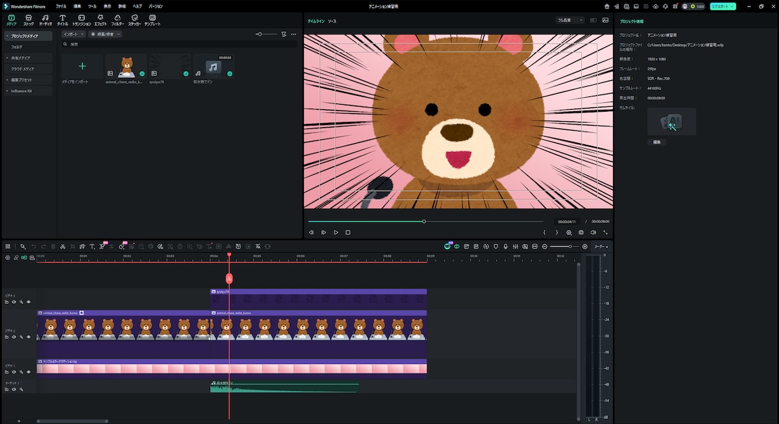Viewport: 779px width, 424px height.
Task: Expand the Influence Kit tree item
Action: pos(6,91)
